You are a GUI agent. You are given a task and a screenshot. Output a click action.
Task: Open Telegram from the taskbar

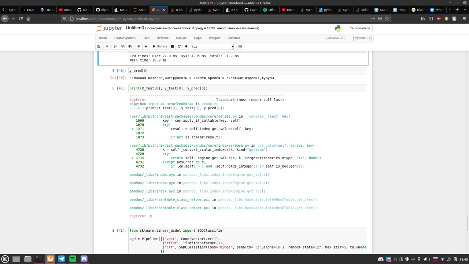pos(62,259)
